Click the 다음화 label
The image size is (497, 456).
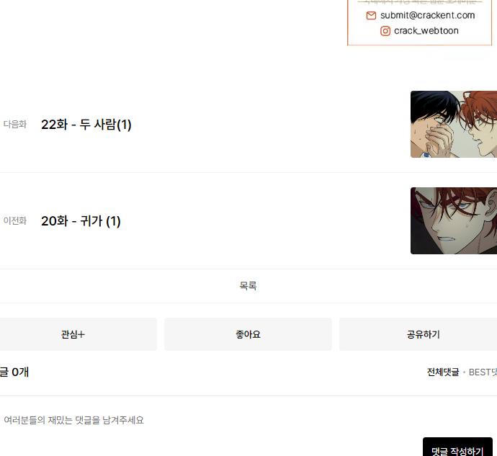(x=15, y=125)
